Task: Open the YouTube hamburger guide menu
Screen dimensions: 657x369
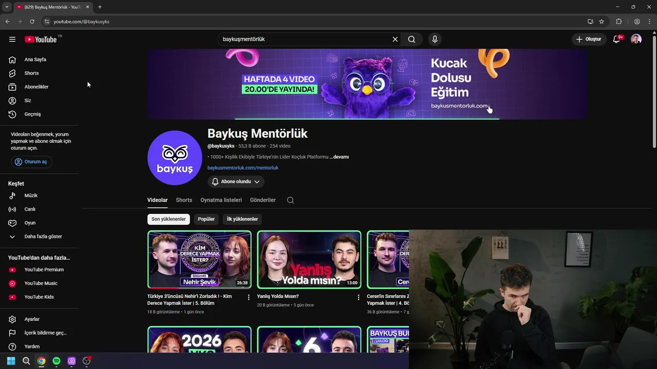Action: 12,39
